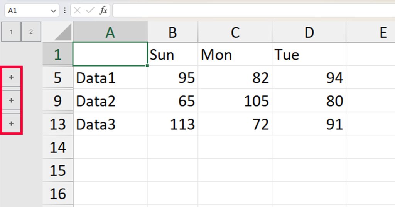Image resolution: width=395 pixels, height=207 pixels.
Task: Select the Tue header cell
Action: pyautogui.click(x=309, y=54)
